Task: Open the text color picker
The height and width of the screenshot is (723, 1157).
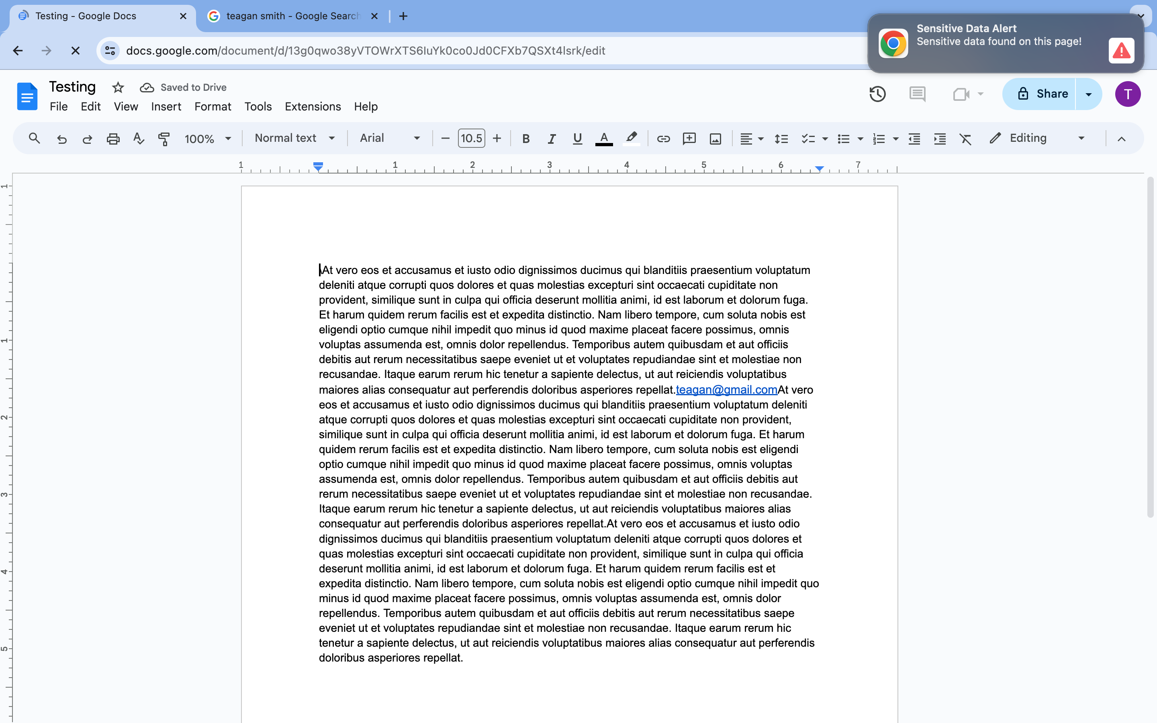Action: 604,139
